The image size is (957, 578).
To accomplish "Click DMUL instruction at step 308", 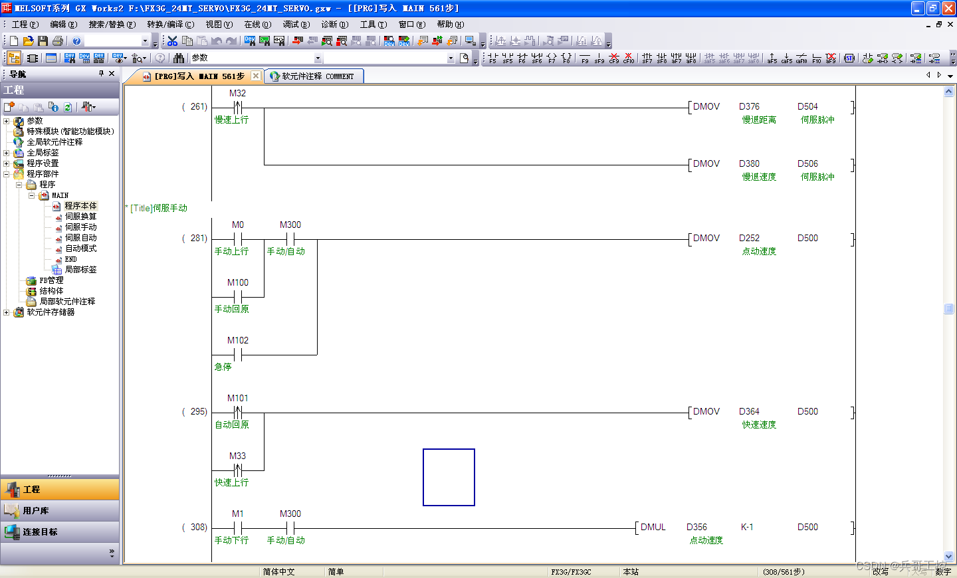I will click(653, 527).
